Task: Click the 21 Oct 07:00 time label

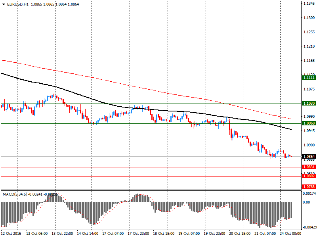Action: pos(265,234)
